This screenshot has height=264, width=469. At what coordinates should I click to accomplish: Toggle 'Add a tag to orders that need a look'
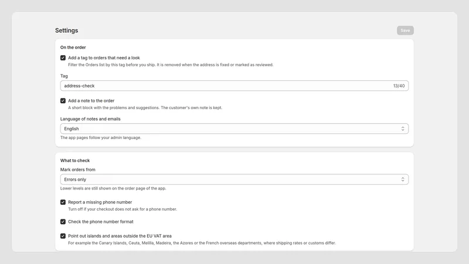click(x=63, y=57)
